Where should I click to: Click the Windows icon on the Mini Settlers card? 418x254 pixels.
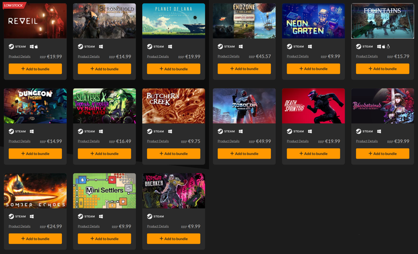click(x=101, y=217)
